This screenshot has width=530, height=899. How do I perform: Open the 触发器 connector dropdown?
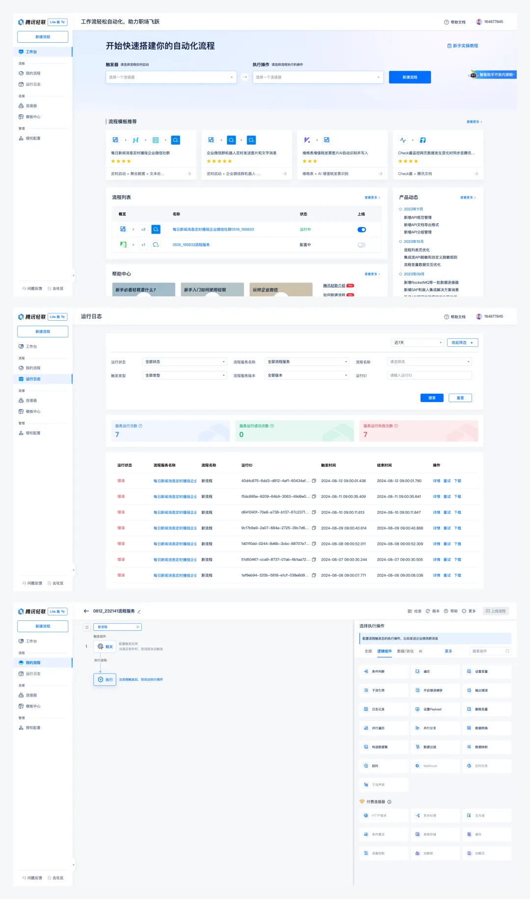[171, 77]
